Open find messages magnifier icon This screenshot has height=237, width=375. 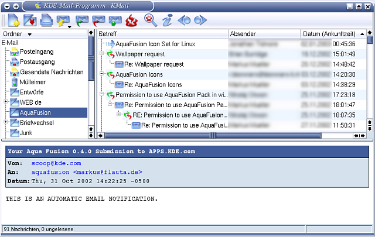[x=151, y=20]
